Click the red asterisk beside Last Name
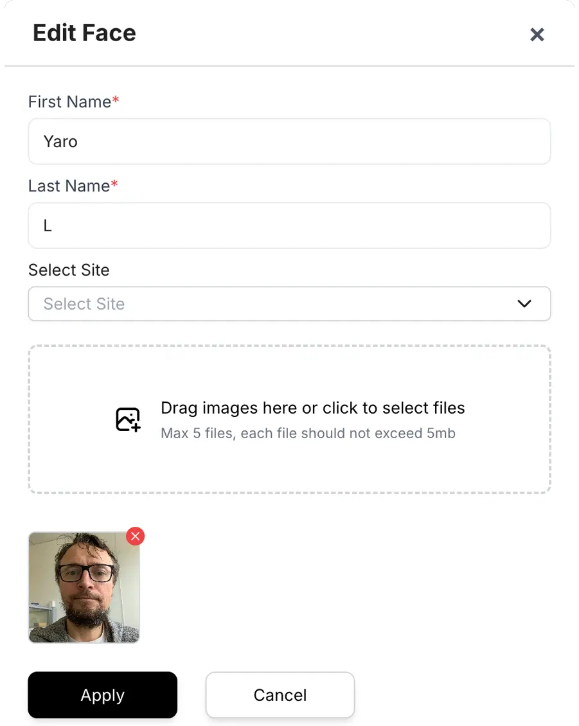The height and width of the screenshot is (726, 579). 114,184
